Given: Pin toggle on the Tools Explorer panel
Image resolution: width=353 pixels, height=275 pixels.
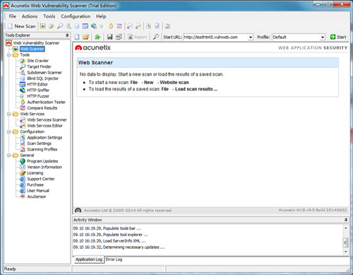Looking at the screenshot, I should pyautogui.click(x=67, y=35).
